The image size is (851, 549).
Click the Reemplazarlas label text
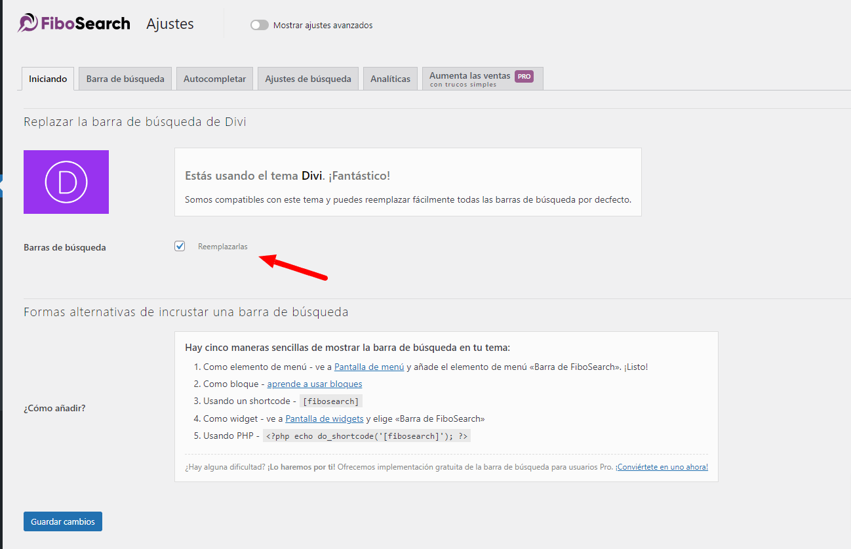223,247
